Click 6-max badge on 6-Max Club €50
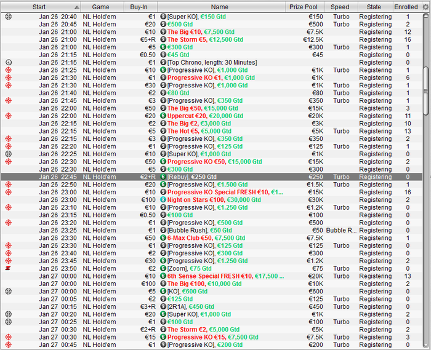 [x=163, y=238]
